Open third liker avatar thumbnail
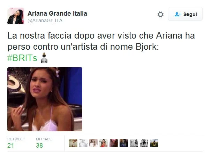 point(93,143)
